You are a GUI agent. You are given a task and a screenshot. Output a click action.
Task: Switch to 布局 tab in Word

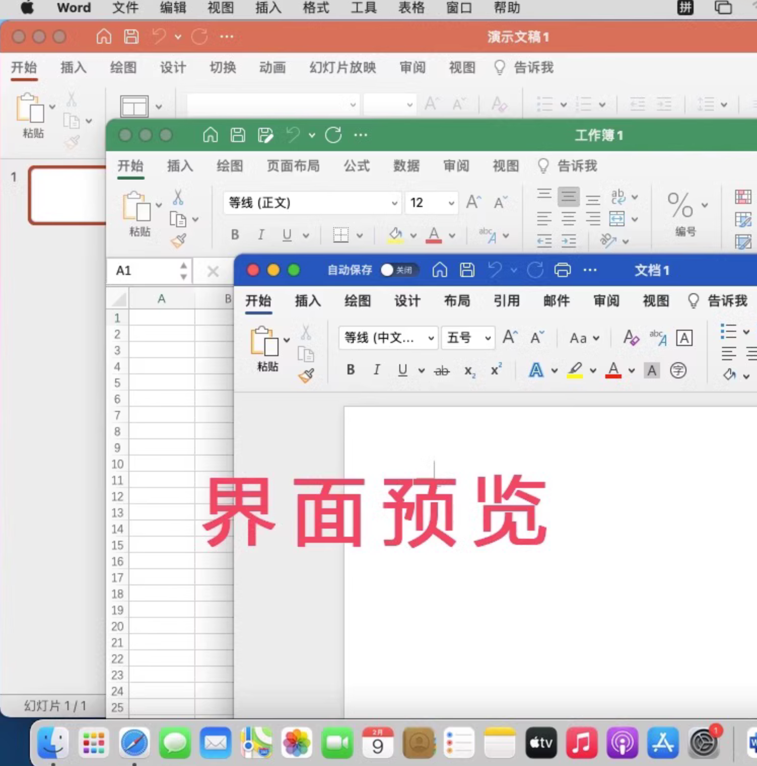(457, 301)
